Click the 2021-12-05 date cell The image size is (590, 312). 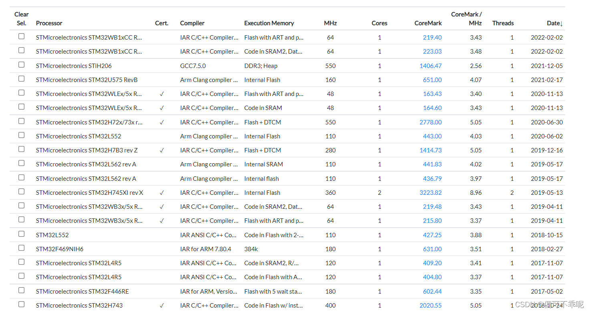547,66
